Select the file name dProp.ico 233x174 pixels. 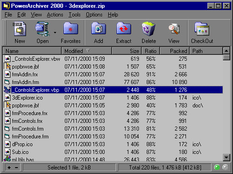click(x=22, y=144)
